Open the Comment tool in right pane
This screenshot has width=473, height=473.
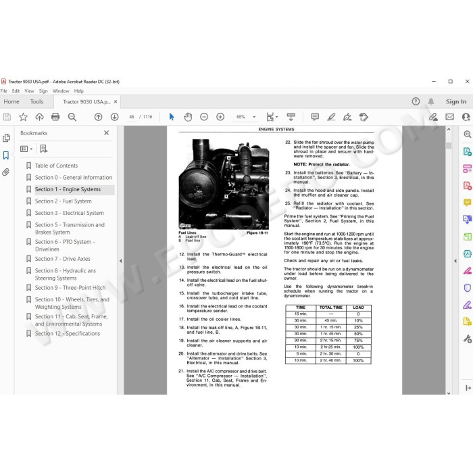click(x=468, y=203)
